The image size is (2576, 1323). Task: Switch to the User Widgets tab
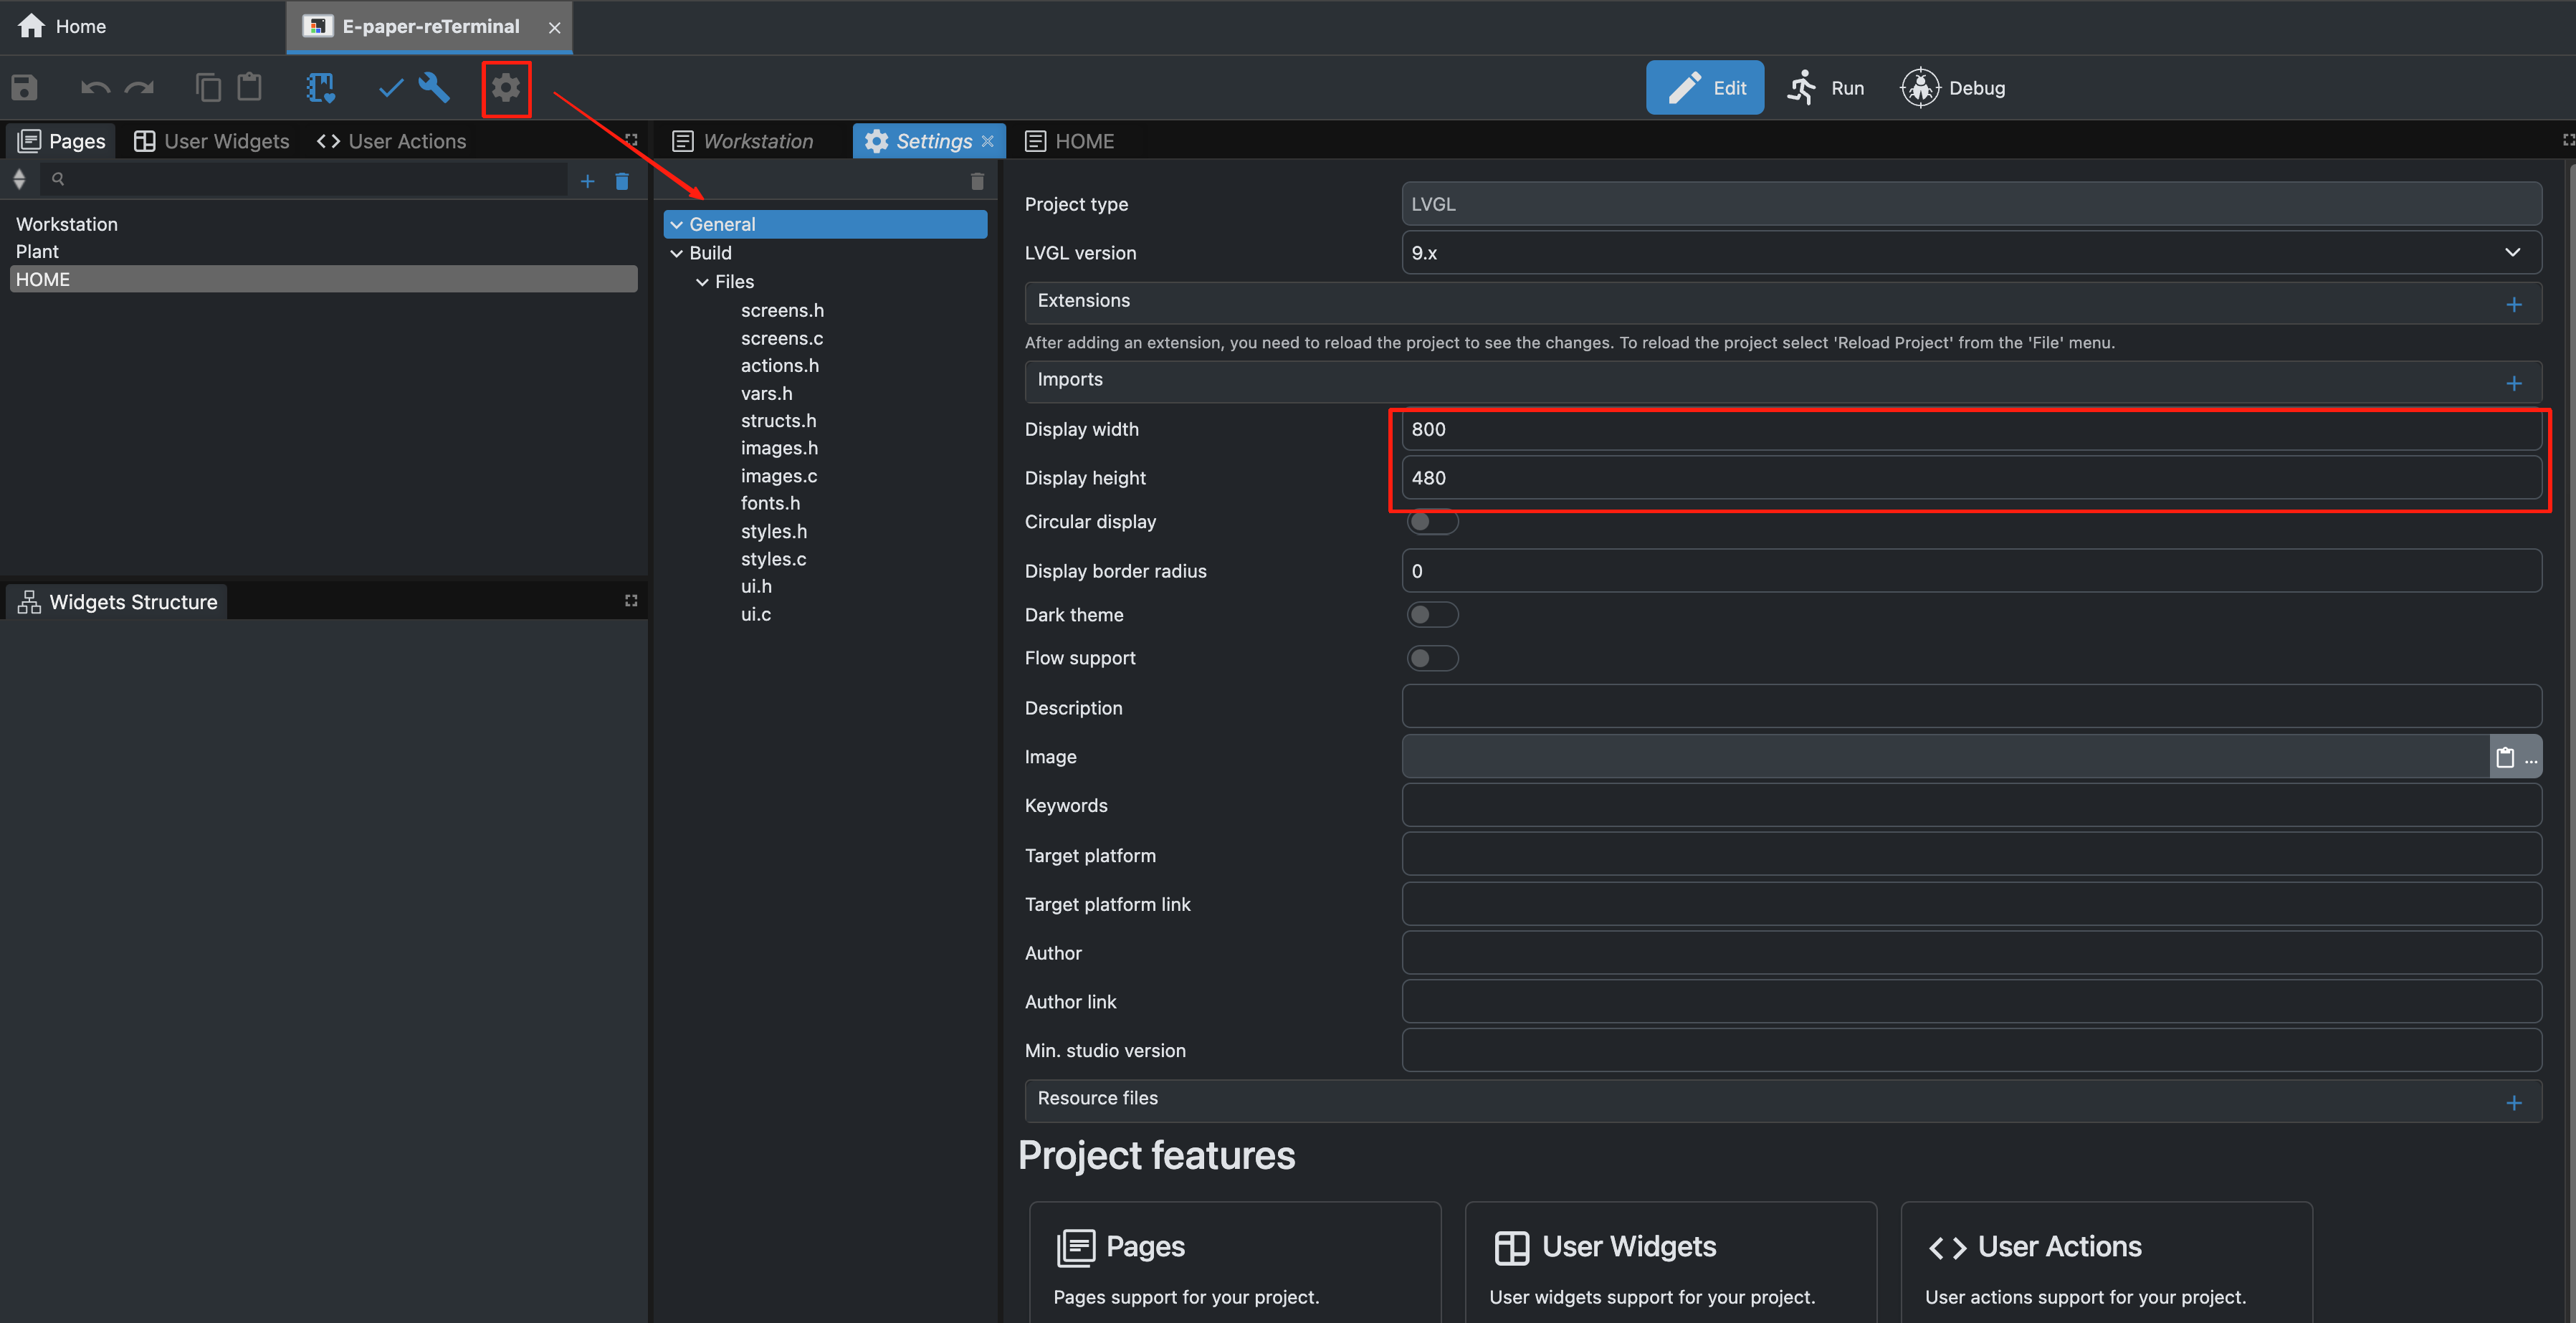click(x=212, y=141)
